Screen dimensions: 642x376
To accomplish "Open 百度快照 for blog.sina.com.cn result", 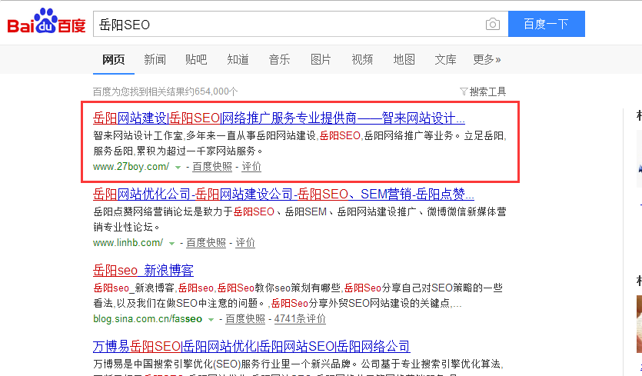I will [245, 318].
